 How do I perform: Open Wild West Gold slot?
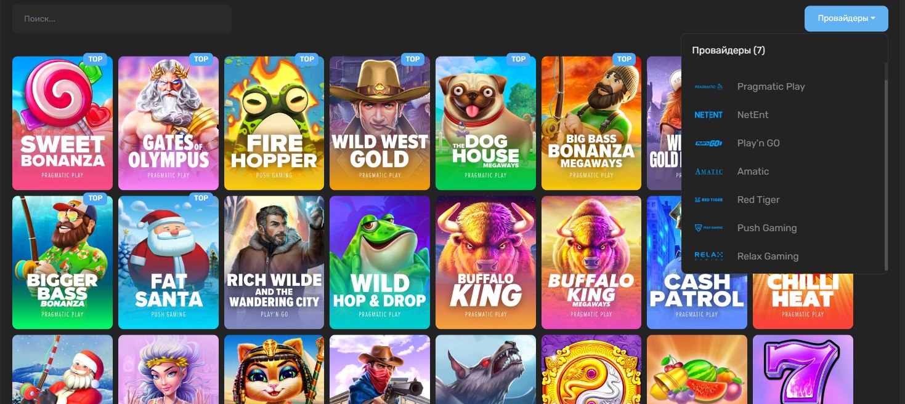[x=379, y=123]
